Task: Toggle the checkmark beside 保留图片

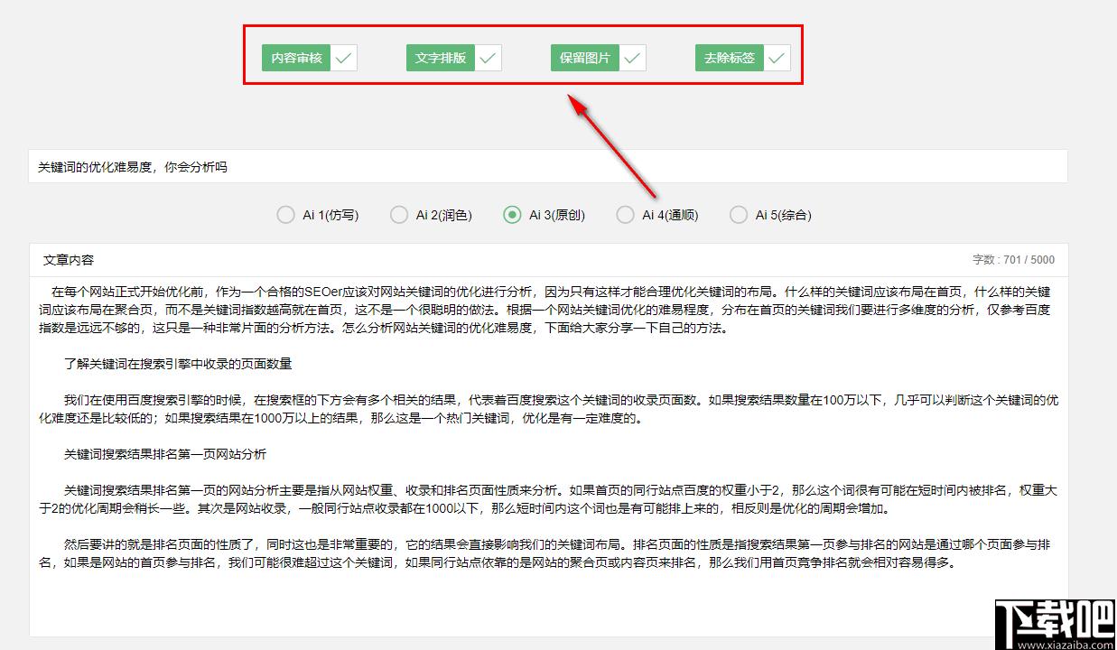Action: tap(632, 58)
